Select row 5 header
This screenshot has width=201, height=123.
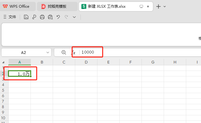click(4, 90)
